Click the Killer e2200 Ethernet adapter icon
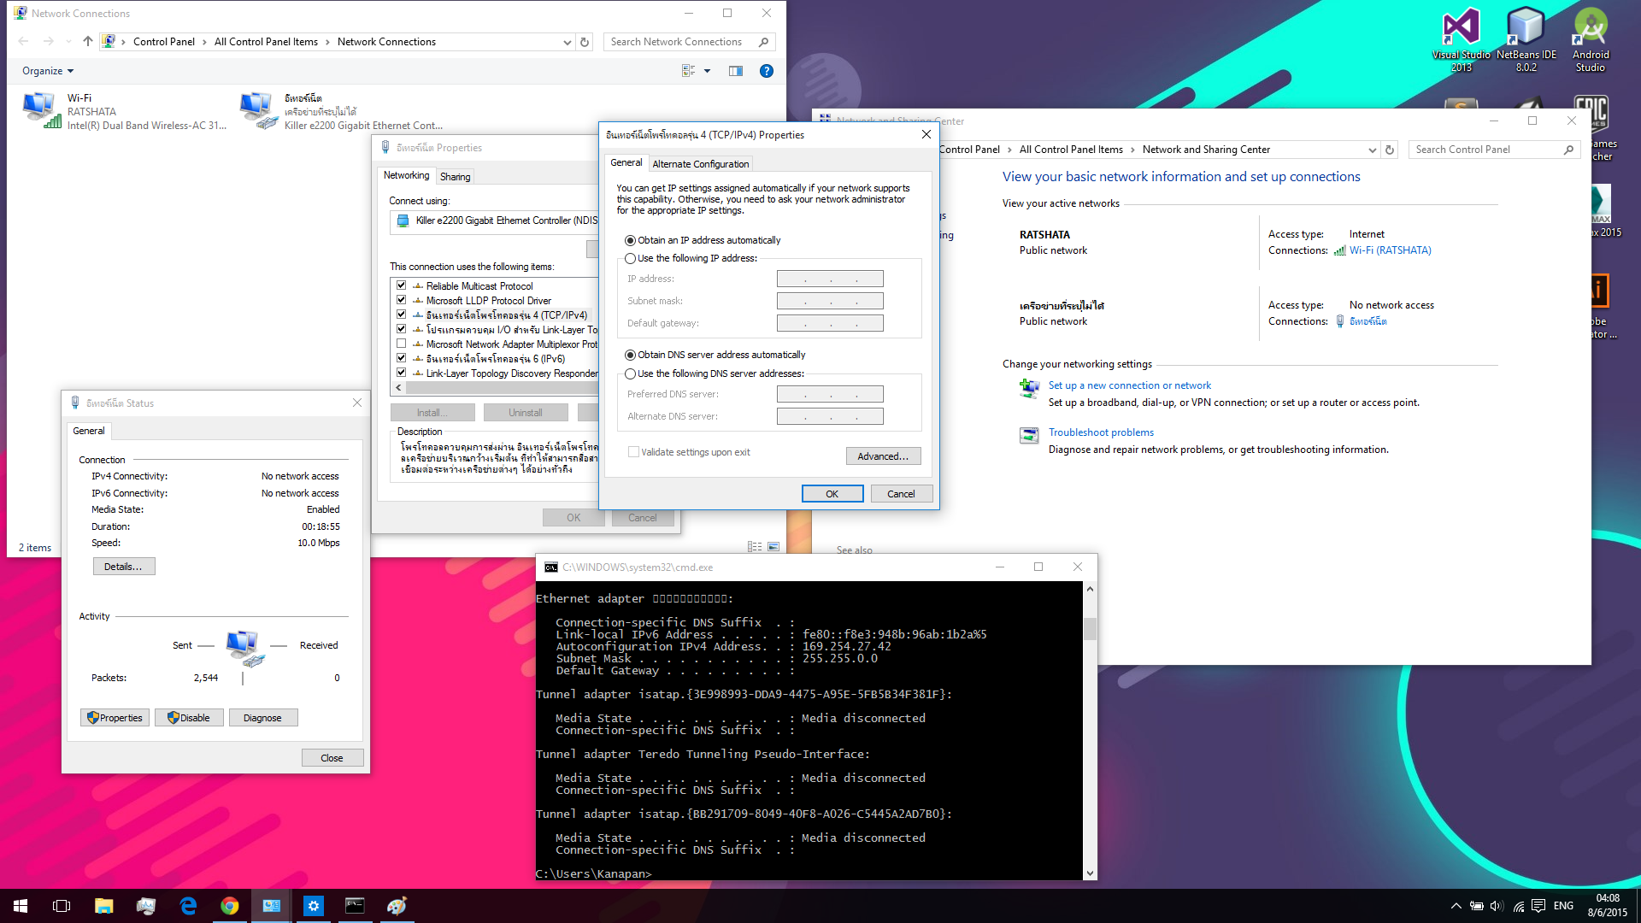1641x923 pixels. click(x=259, y=111)
